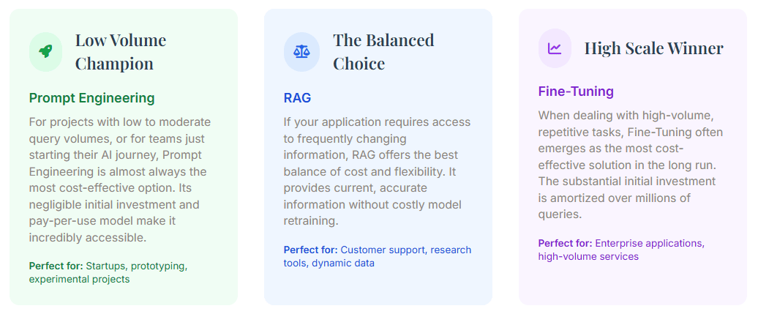Select "The Balanced Choice" heading
758x314 pixels.
pos(383,51)
